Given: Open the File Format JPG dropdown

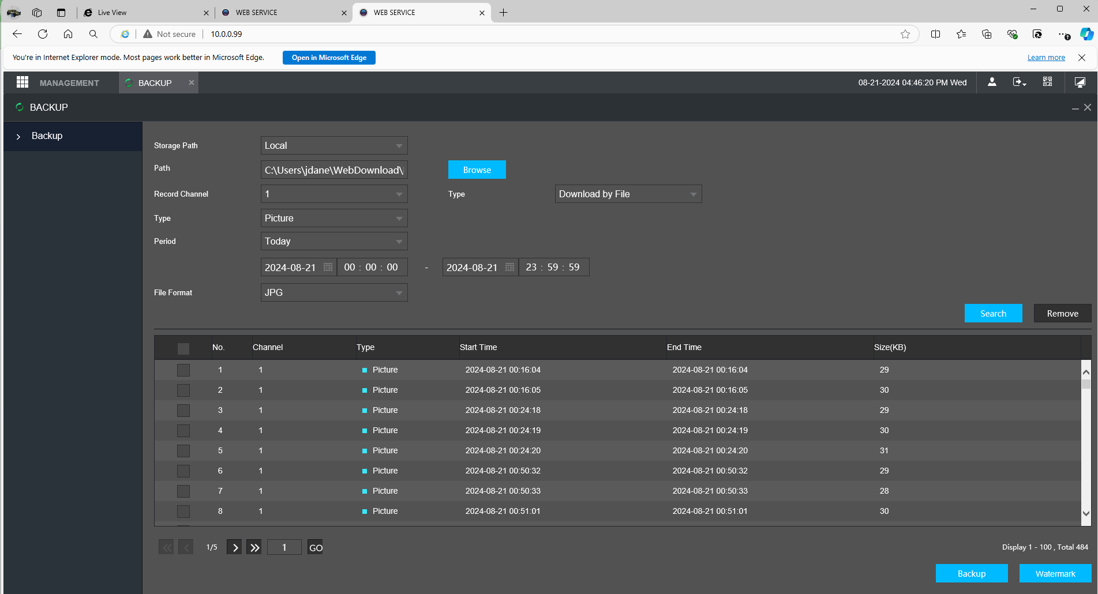Looking at the screenshot, I should 334,292.
